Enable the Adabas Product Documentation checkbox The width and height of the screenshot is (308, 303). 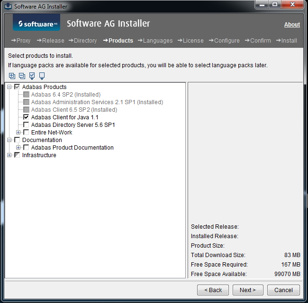26,148
